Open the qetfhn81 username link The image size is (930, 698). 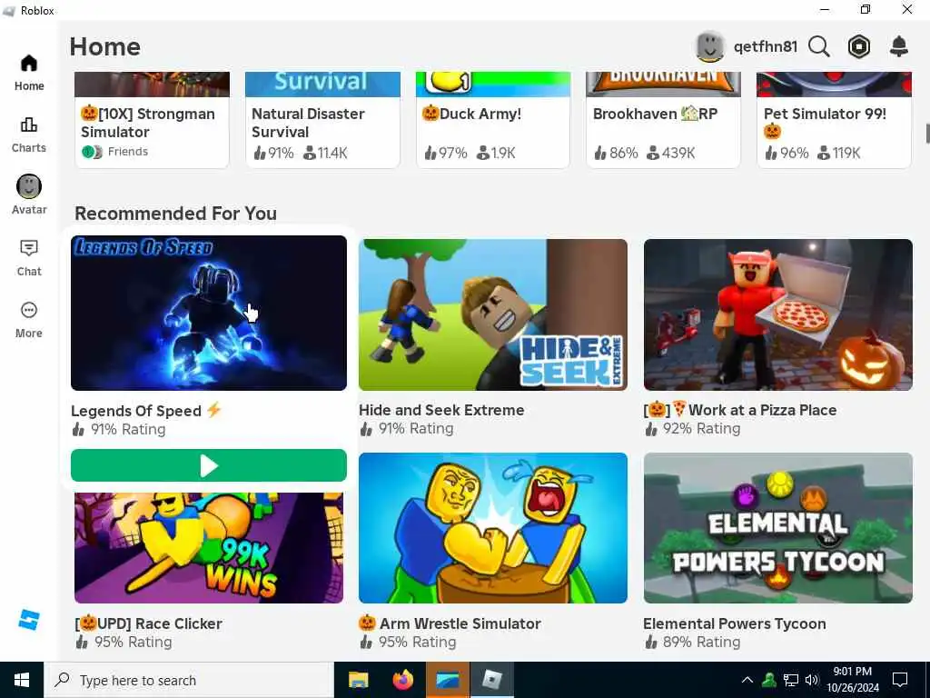click(x=765, y=46)
